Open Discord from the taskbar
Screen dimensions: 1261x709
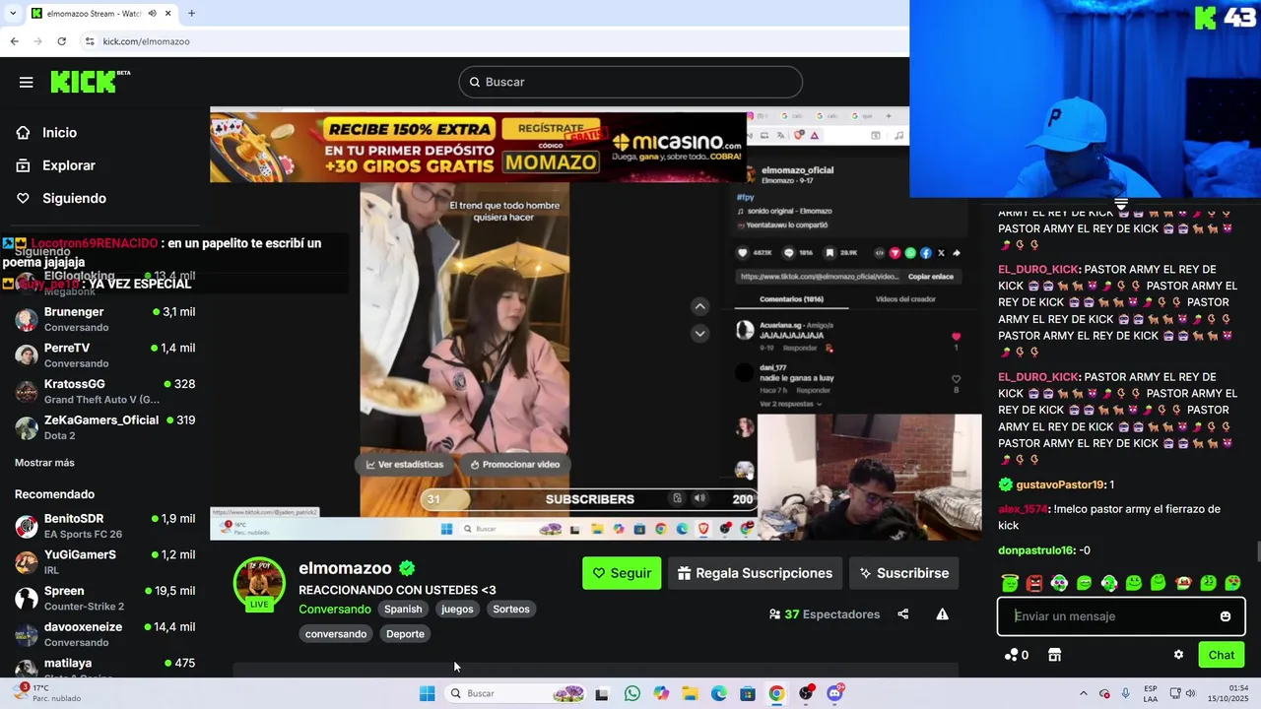point(835,693)
